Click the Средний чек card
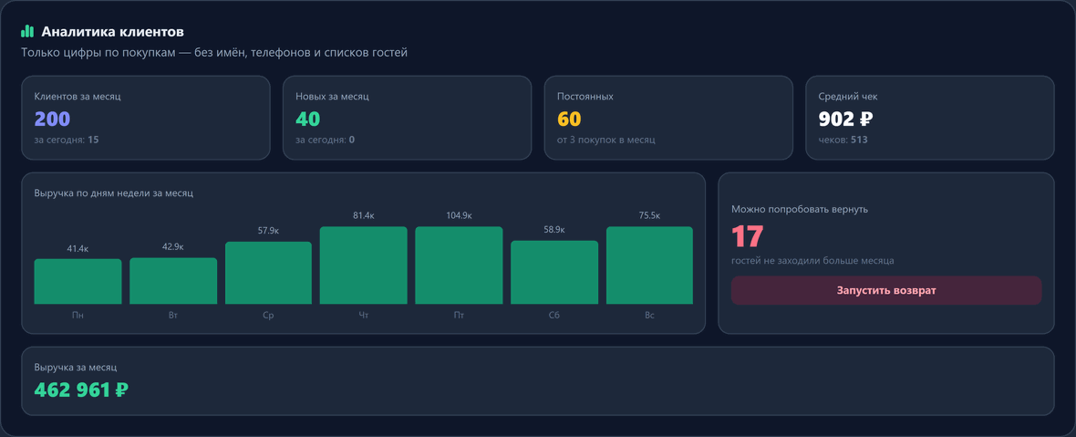 pyautogui.click(x=930, y=118)
